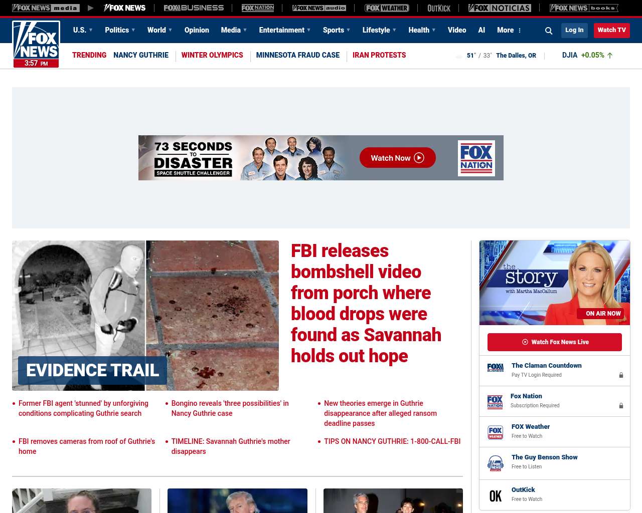Open the More navigation menu
Image resolution: width=642 pixels, height=513 pixels.
click(506, 30)
